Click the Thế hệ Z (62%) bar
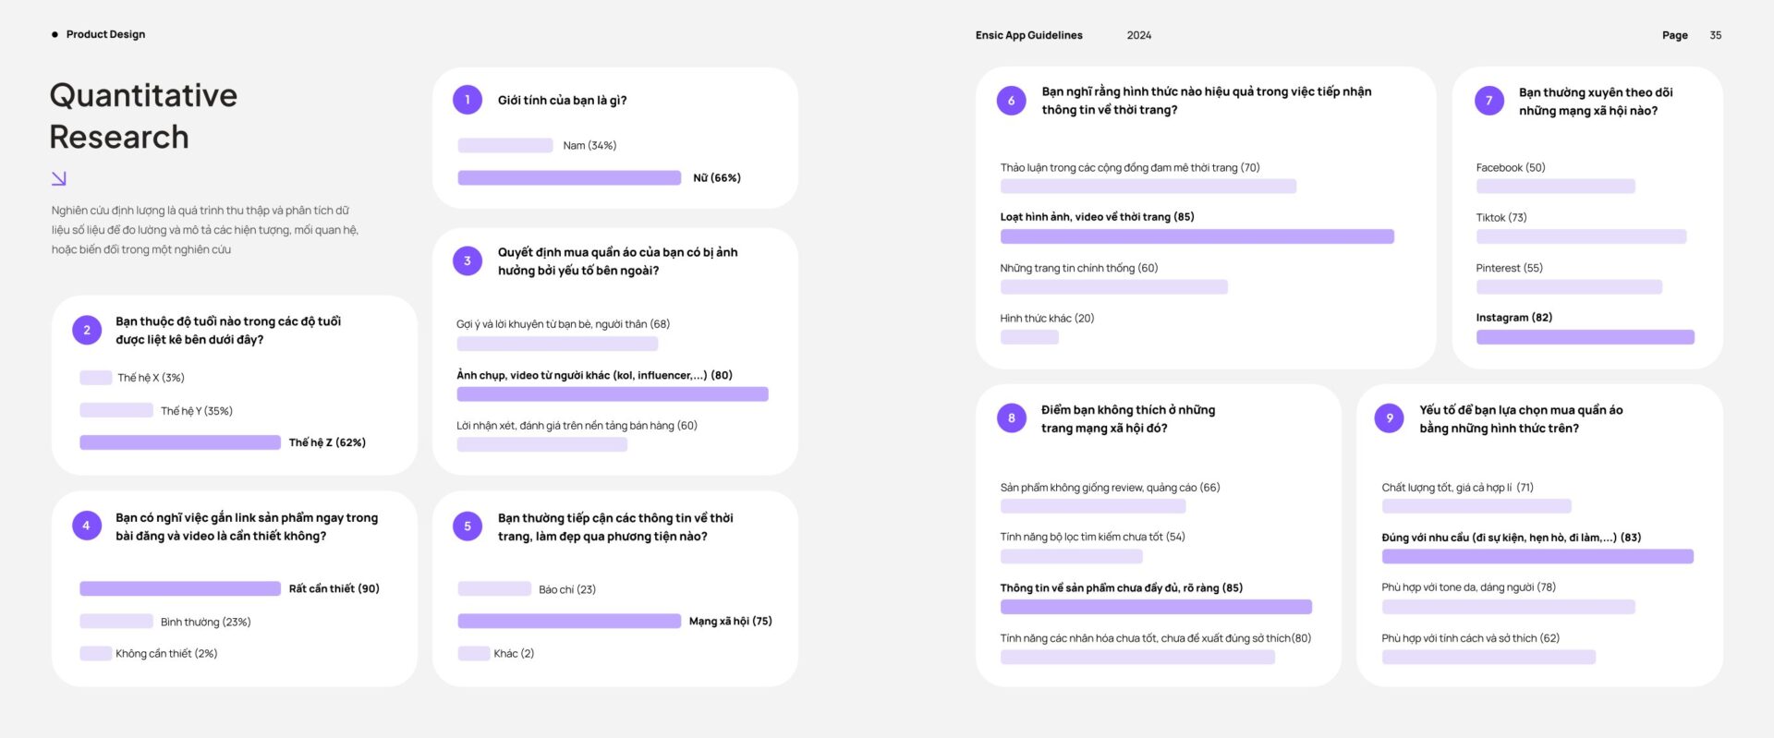Screen dimensions: 1774x738 click(180, 442)
